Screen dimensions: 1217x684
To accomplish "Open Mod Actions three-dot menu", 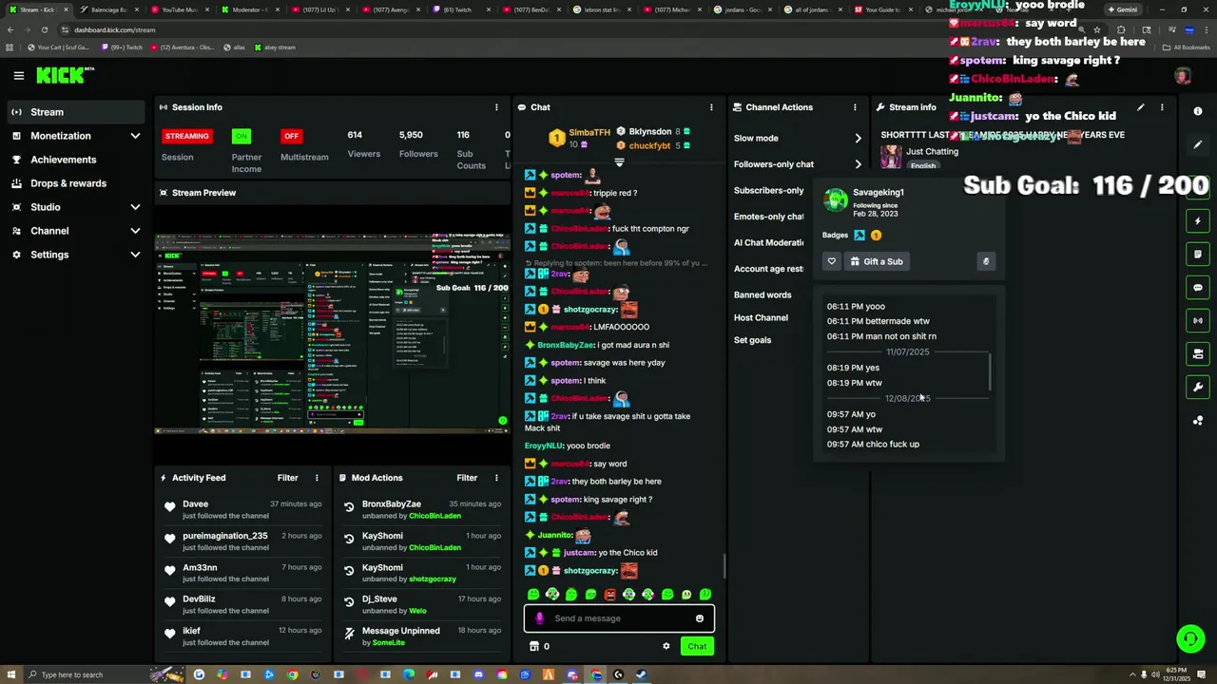I will (x=495, y=478).
